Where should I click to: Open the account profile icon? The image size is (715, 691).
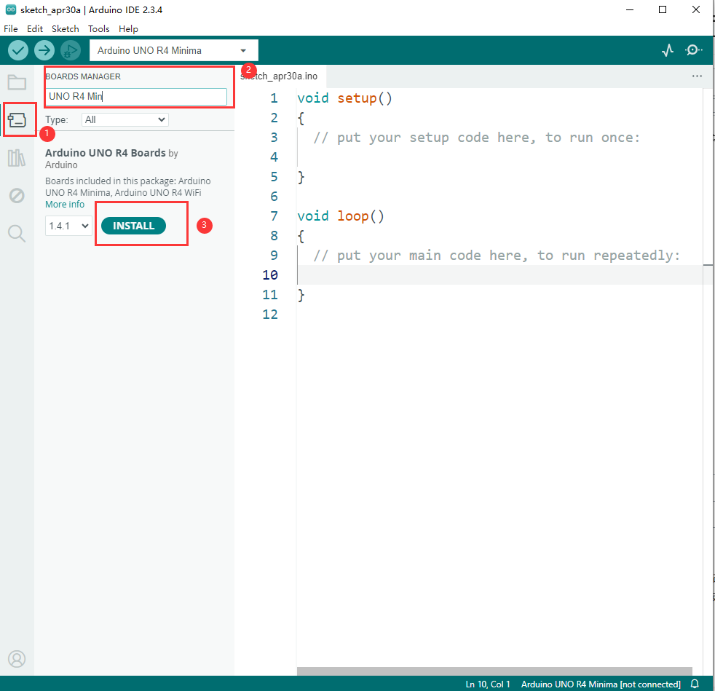tap(17, 659)
